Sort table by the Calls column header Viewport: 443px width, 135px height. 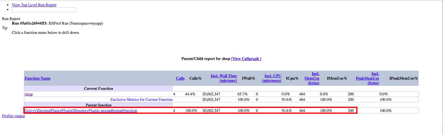(180, 78)
